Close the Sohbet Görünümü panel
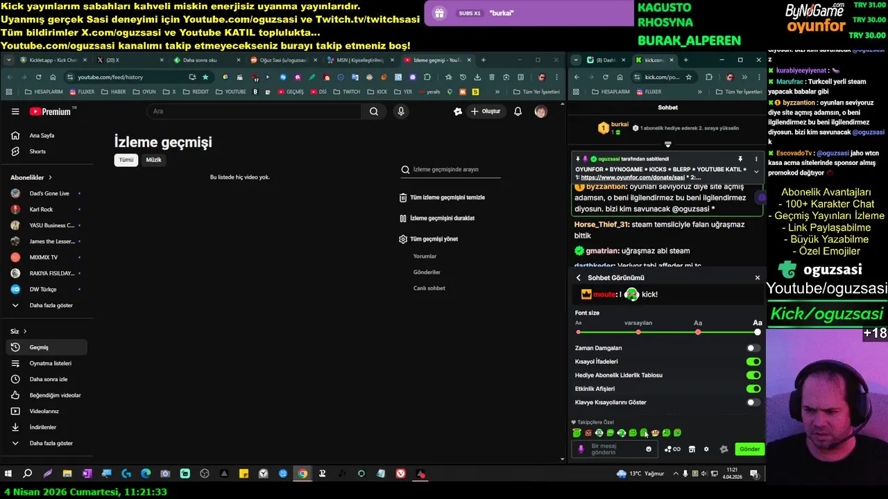This screenshot has width=888, height=499. (757, 278)
